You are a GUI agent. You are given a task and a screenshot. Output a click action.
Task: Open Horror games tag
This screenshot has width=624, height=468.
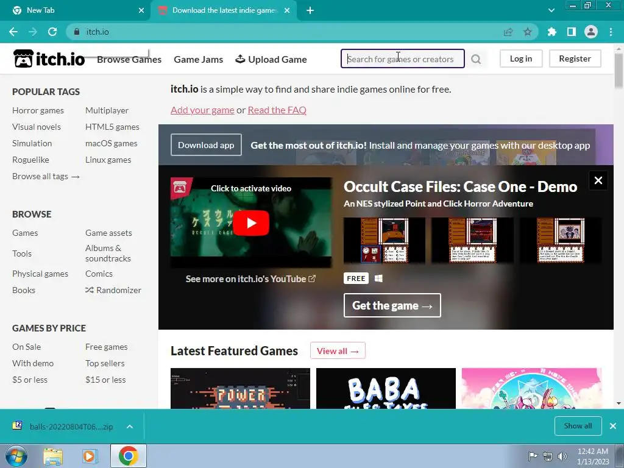click(x=38, y=110)
